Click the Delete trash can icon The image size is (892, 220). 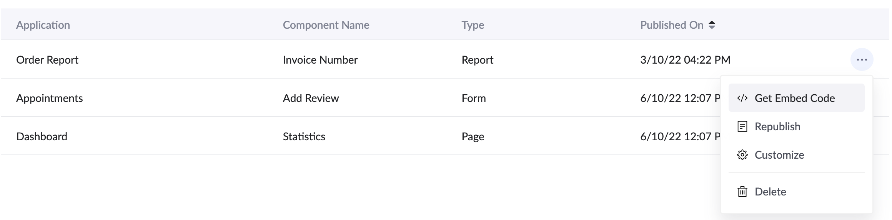click(742, 192)
